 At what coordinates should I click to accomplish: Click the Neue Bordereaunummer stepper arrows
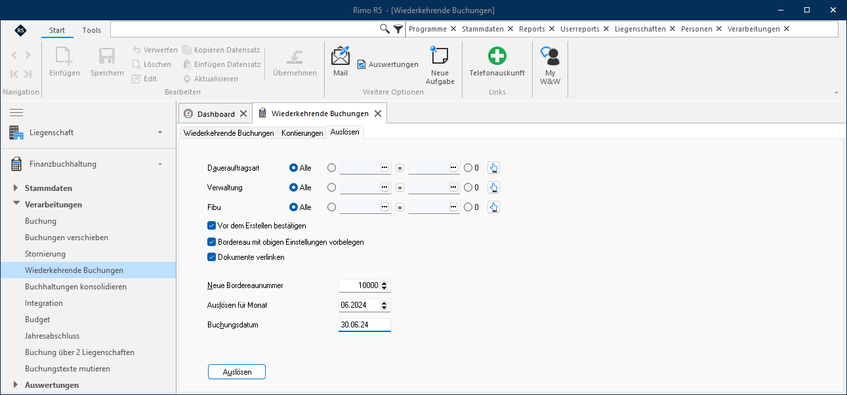pos(385,286)
